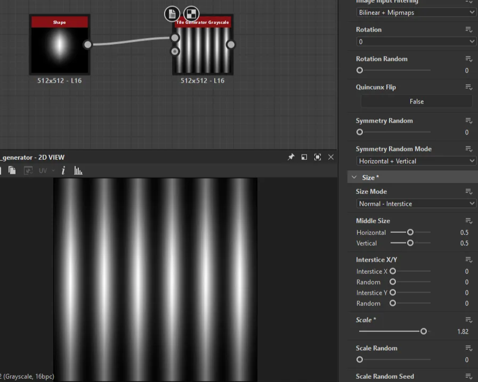
Task: Click the histogram icon in 2D View toolbar
Action: click(78, 170)
